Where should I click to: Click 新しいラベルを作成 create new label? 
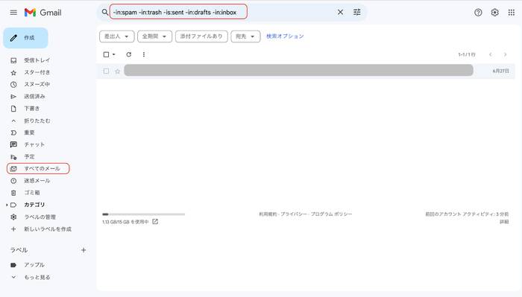48,229
